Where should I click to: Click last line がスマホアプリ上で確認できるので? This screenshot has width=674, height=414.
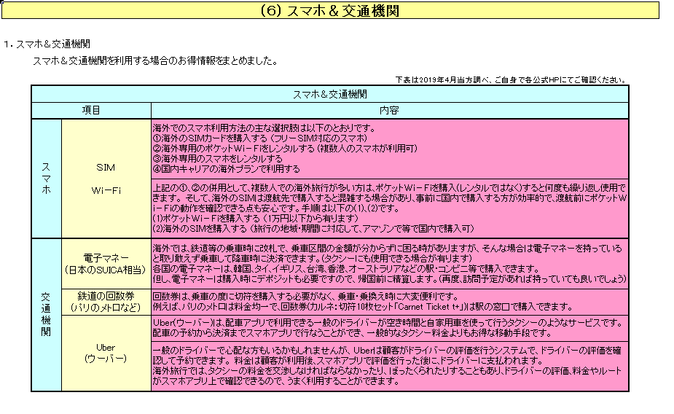pyautogui.click(x=276, y=381)
